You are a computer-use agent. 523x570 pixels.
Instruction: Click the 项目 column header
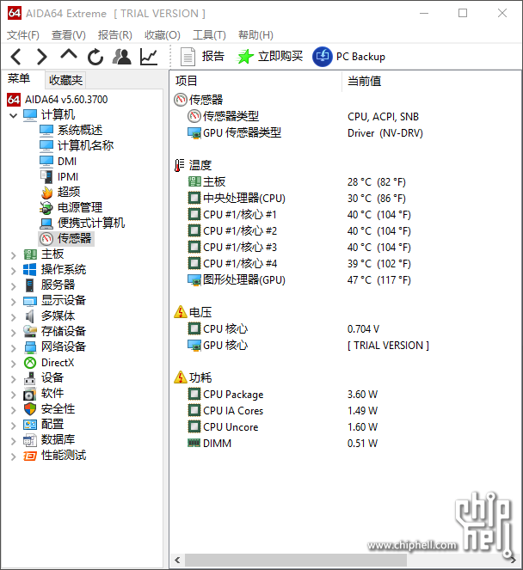[255, 81]
